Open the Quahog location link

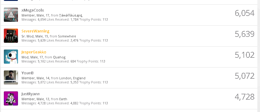pyautogui.click(x=59, y=57)
